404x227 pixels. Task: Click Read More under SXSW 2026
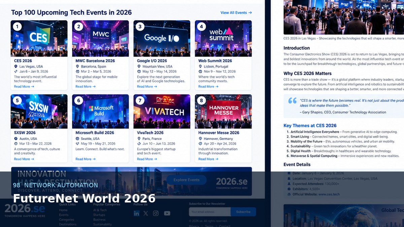[24, 159]
